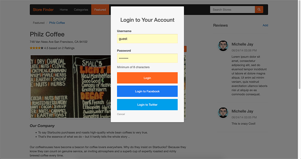Click Add next to Reviews
Screen dimensions: 301x159
click(265, 25)
